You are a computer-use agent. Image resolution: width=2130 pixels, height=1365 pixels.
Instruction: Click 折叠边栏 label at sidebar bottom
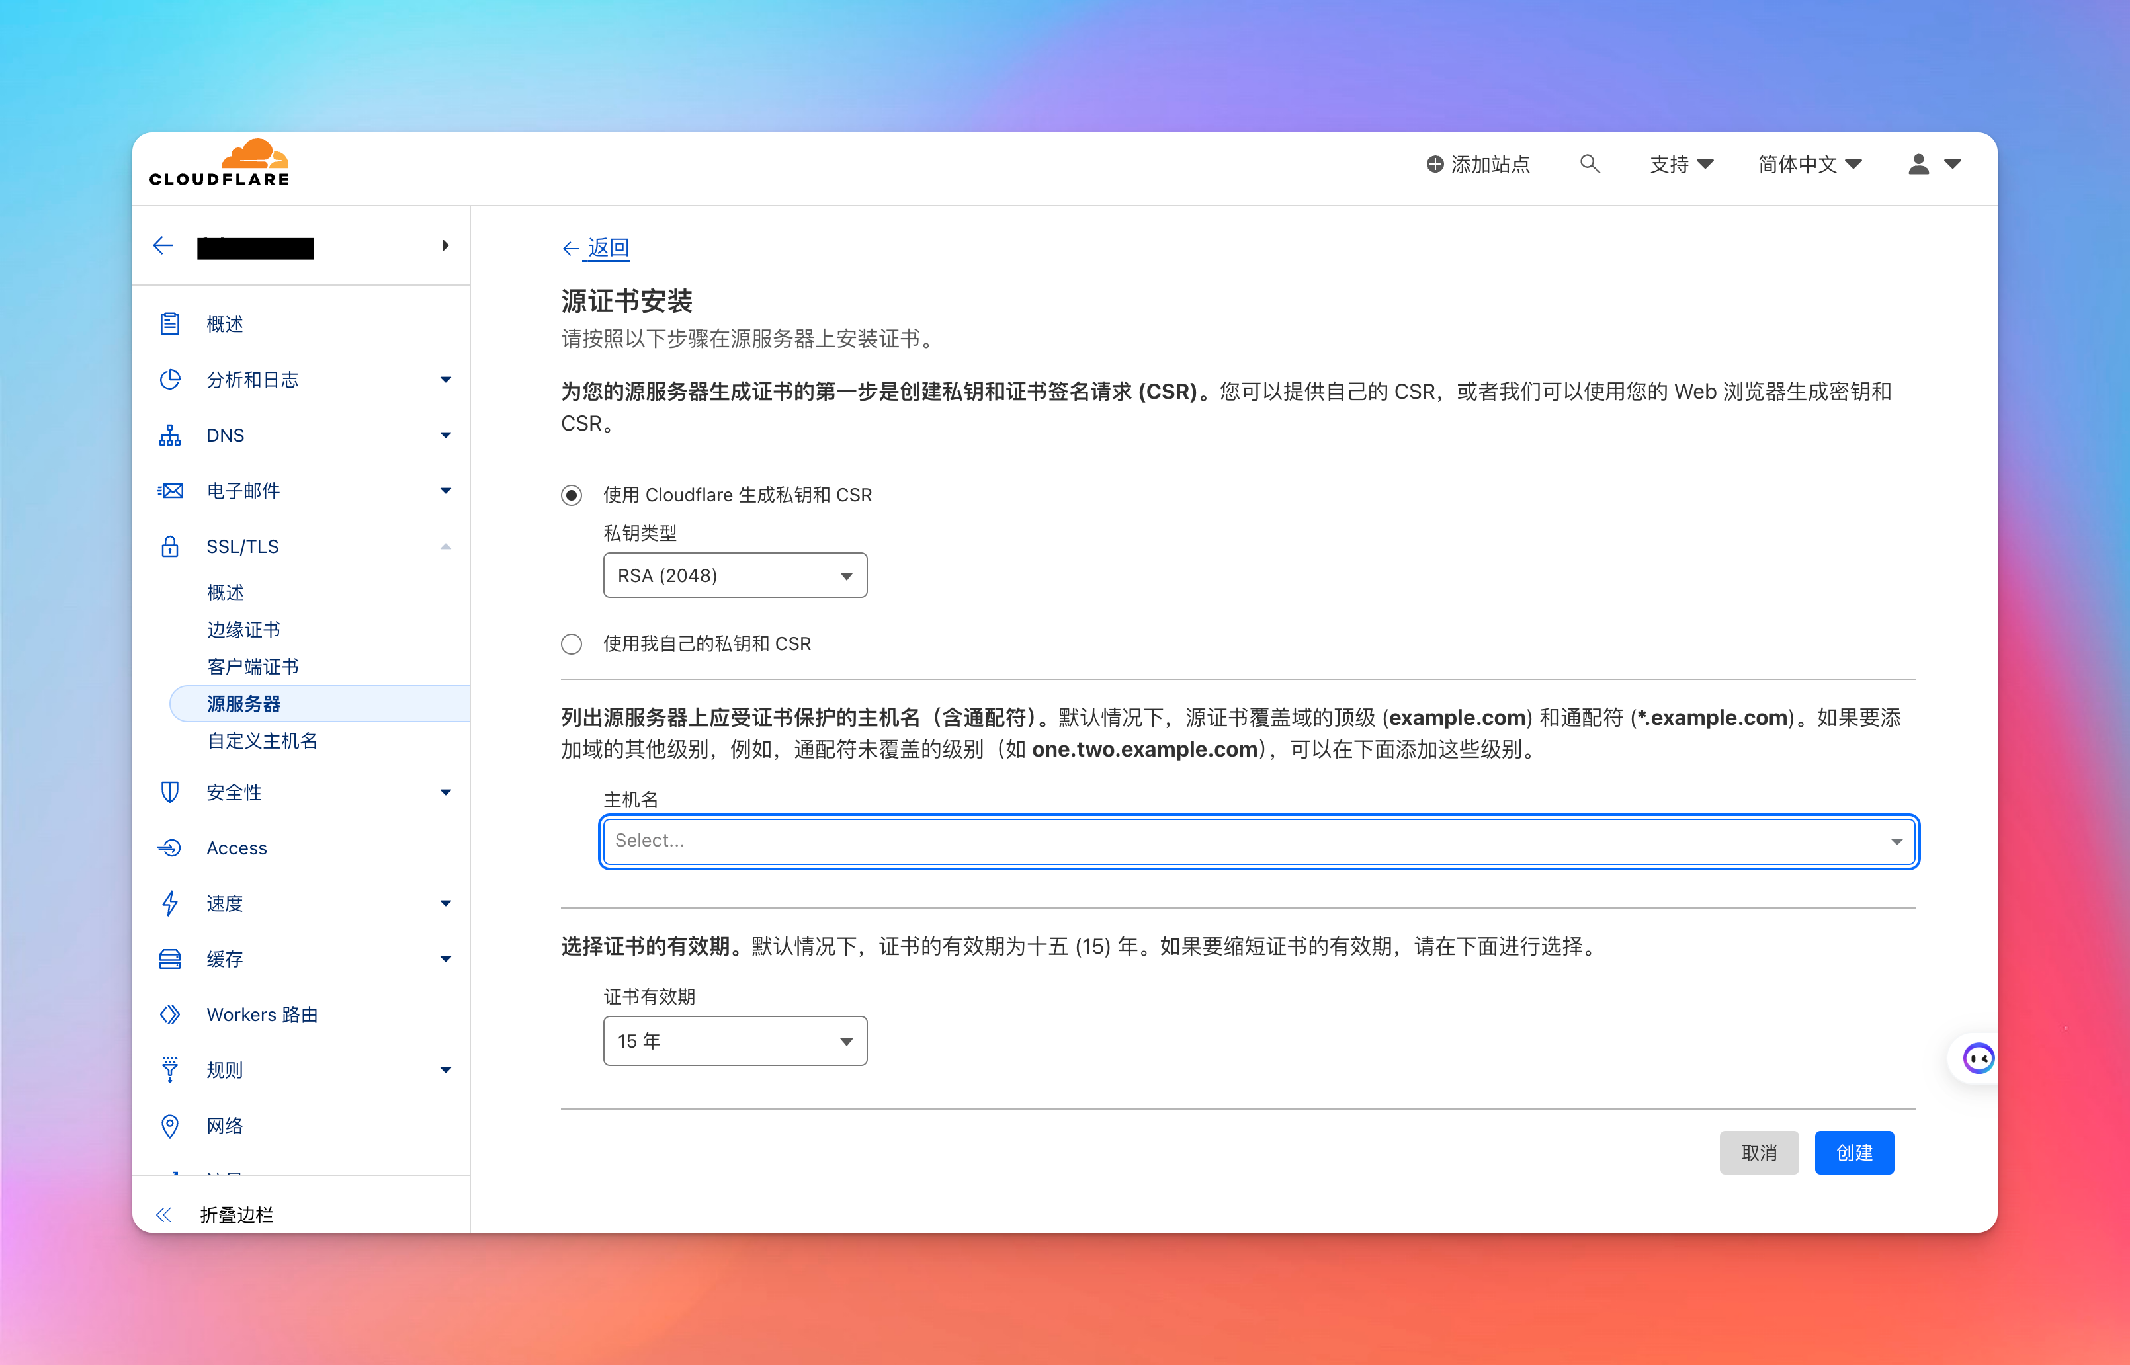[237, 1214]
